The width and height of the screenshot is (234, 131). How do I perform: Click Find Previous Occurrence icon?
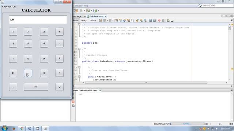tap(121, 20)
